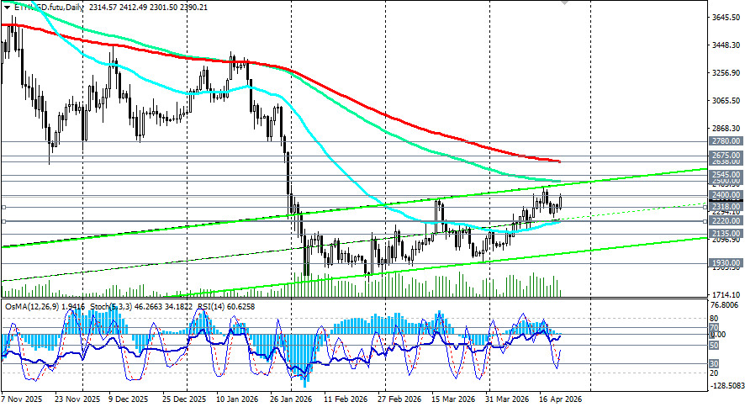Select the 2780.00 horizontal level label

click(x=726, y=141)
